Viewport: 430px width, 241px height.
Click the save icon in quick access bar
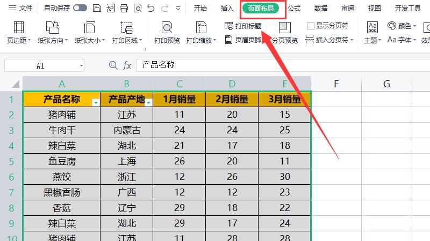(96, 8)
